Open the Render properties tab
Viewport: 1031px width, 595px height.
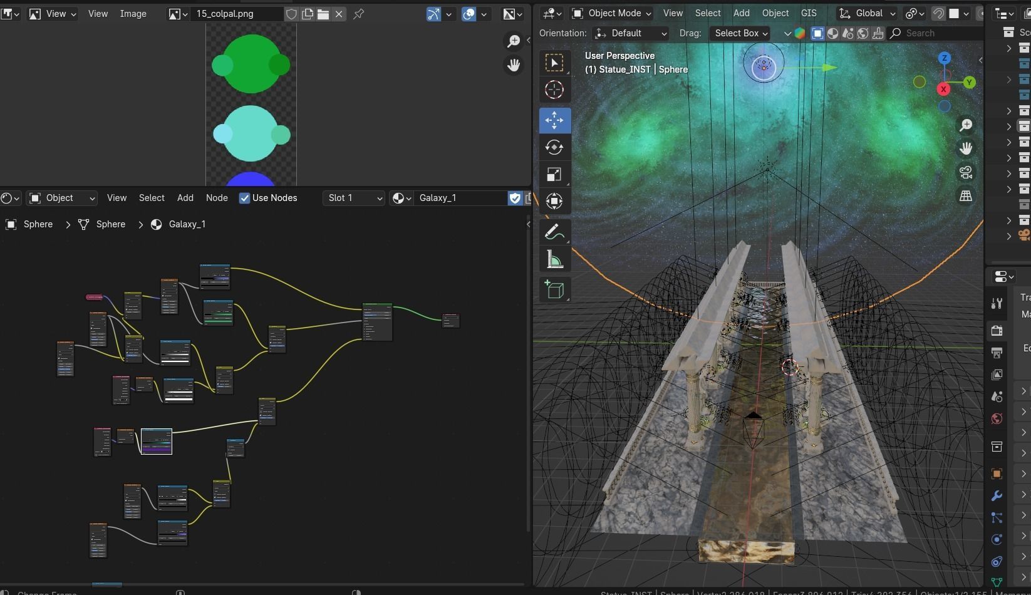(x=997, y=331)
